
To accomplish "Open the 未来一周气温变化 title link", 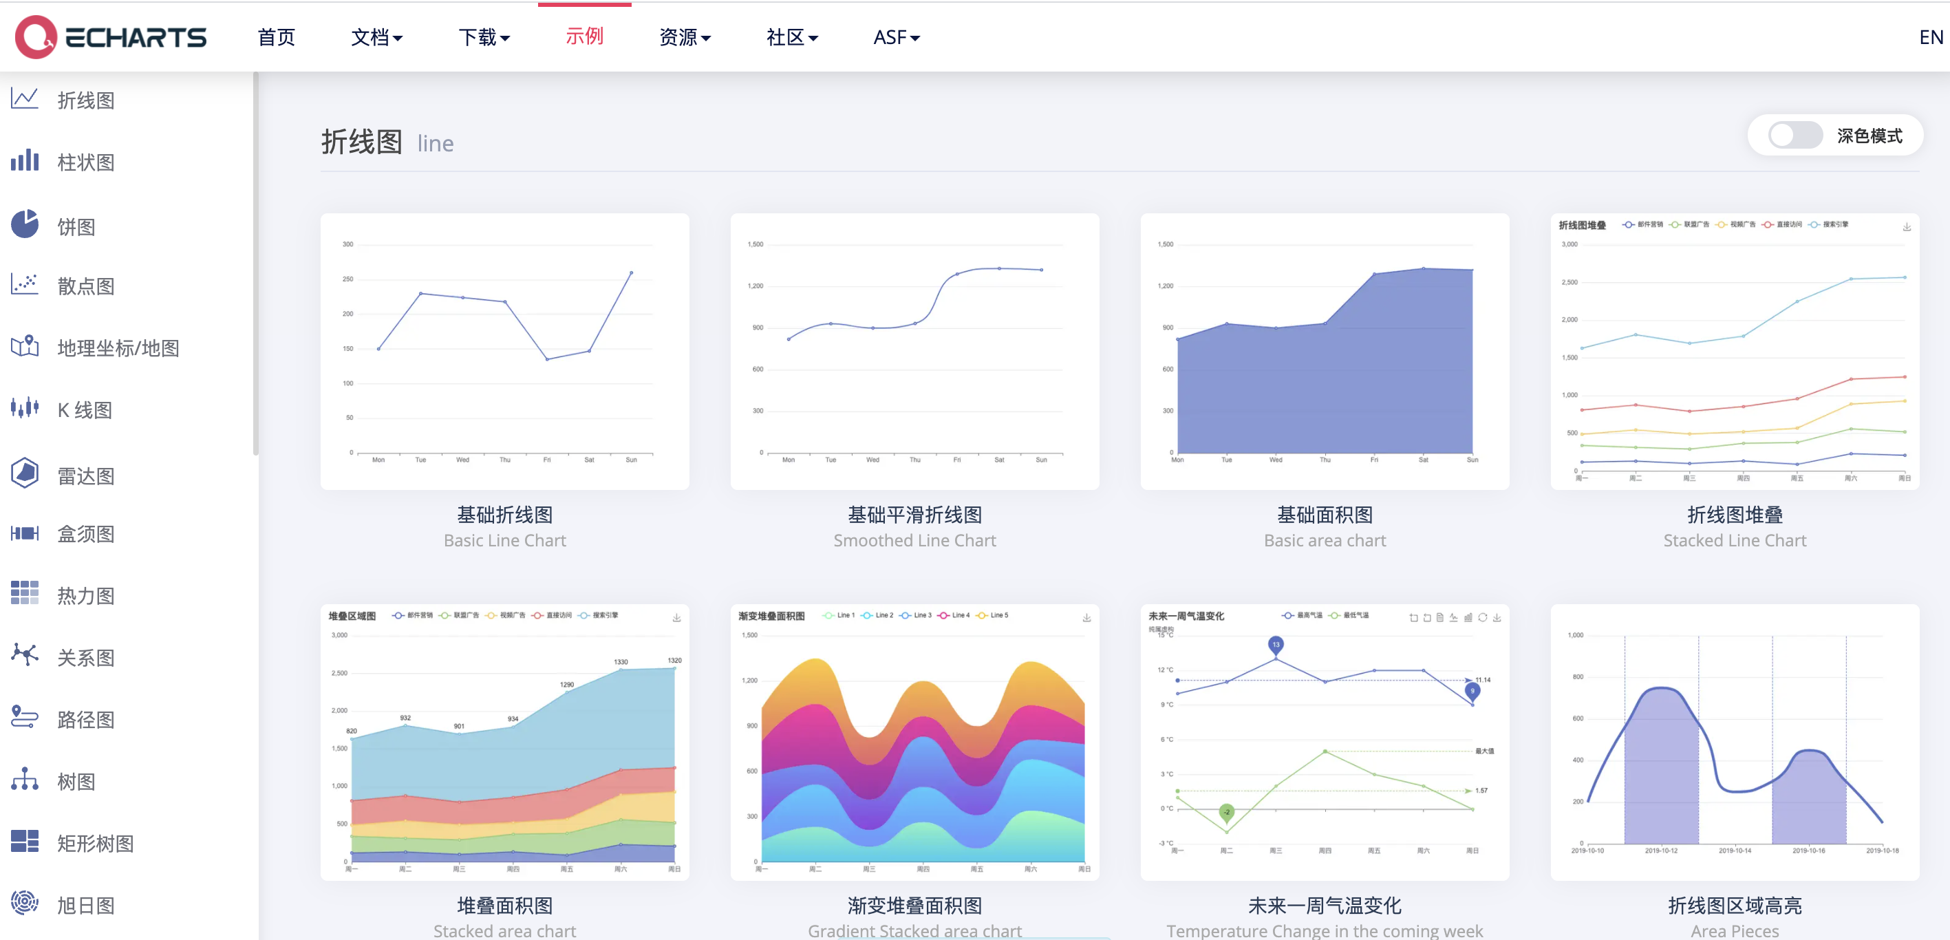I will pyautogui.click(x=1325, y=905).
